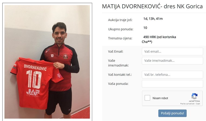The height and width of the screenshot is (121, 206).
Task: Click the empty "Vaša ponuda" offer field
Action: click(x=172, y=84)
